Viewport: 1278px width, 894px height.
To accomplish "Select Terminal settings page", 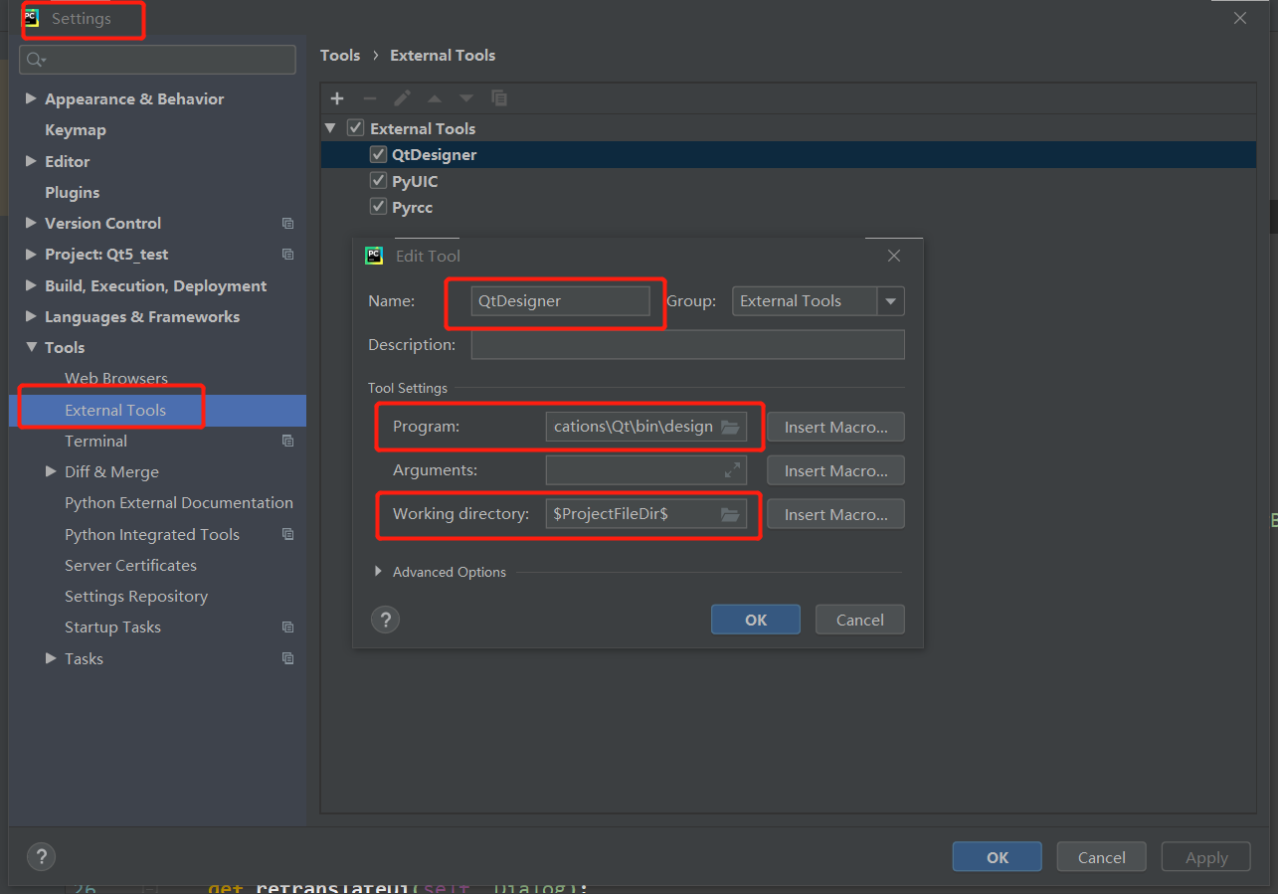I will (95, 441).
